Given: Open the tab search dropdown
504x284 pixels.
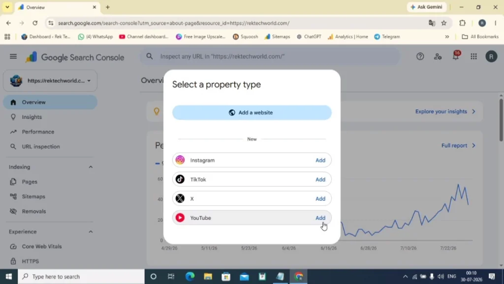Looking at the screenshot, I should pos(7,7).
